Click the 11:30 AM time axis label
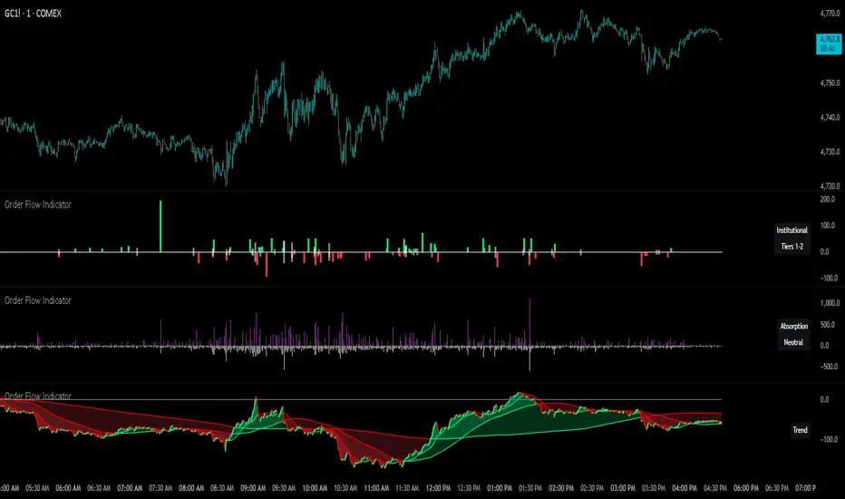 click(x=407, y=488)
